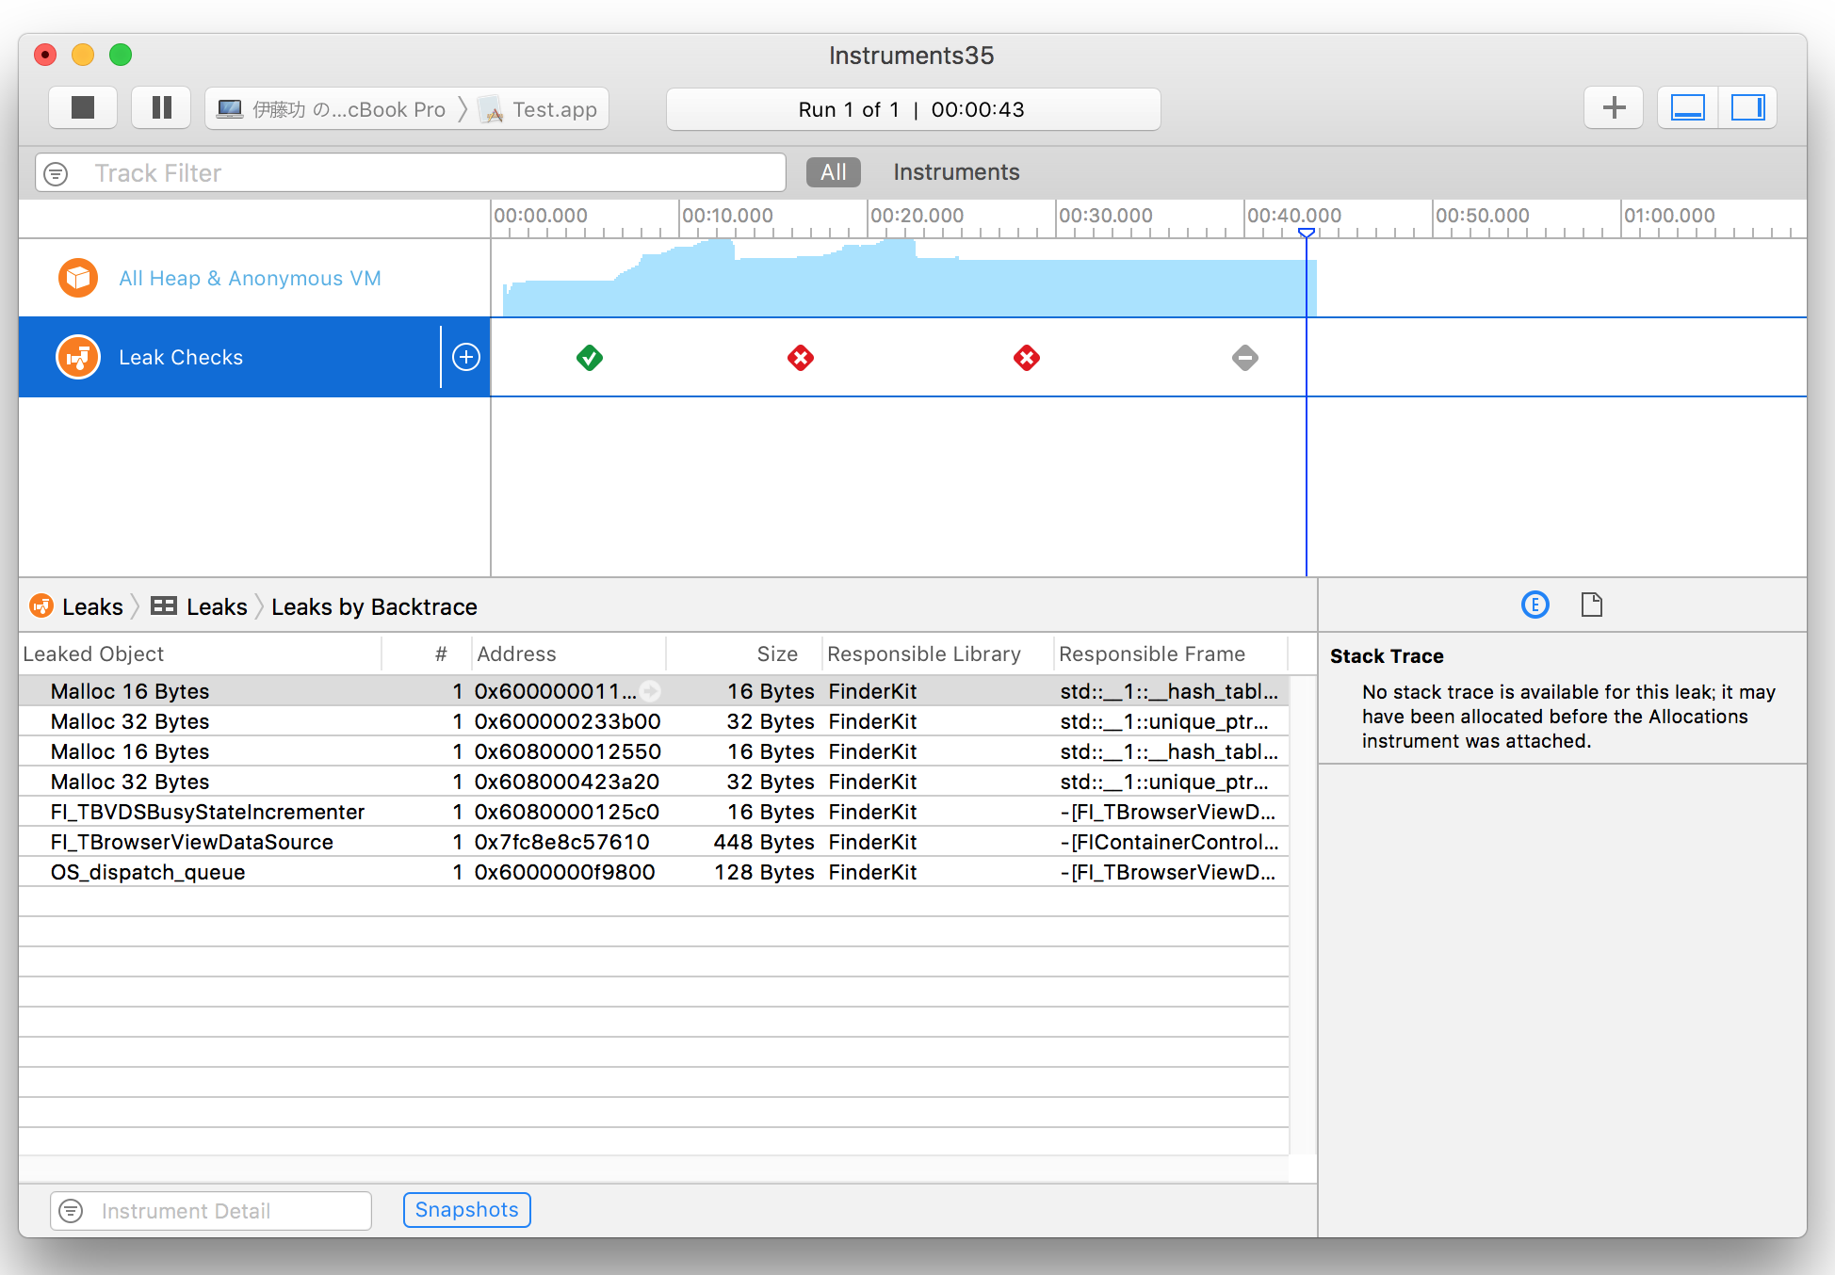Click the 448 Bytes size cell
Viewport: 1835px width, 1275px height.
tap(764, 842)
